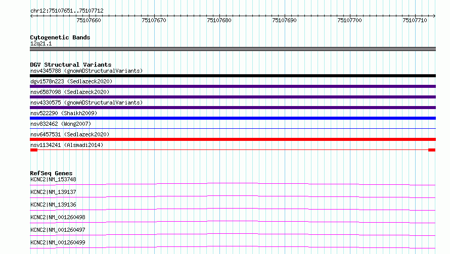Image resolution: width=450 pixels, height=254 pixels.
Task: Open the RefSeq Genes track heading
Action: pos(51,173)
